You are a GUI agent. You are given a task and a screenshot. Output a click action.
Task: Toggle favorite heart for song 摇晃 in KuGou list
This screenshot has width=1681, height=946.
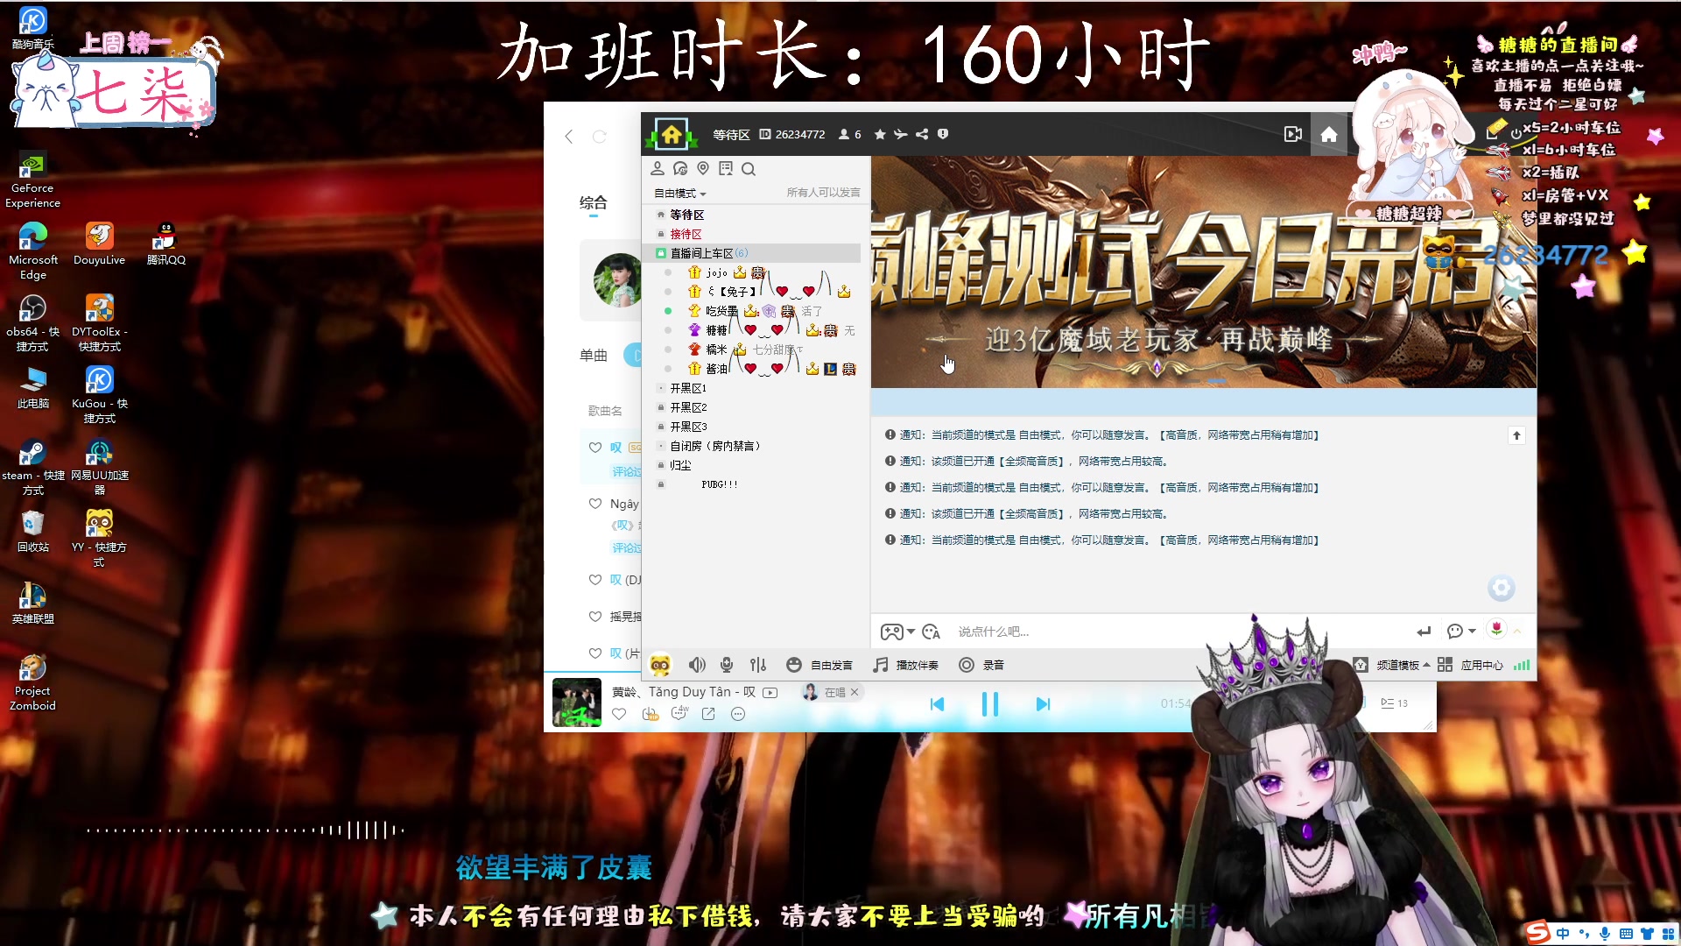(595, 617)
